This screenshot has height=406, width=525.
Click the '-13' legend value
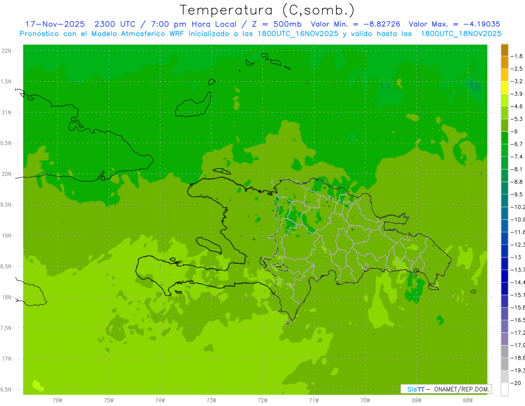[516, 257]
